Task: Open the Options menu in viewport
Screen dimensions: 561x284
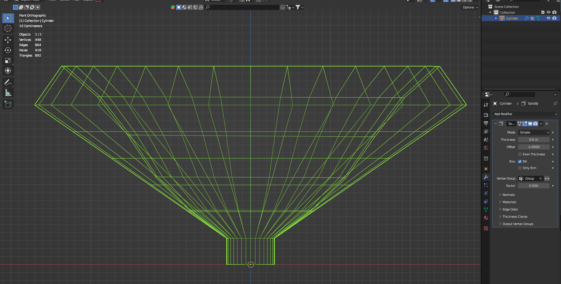Action: point(470,7)
